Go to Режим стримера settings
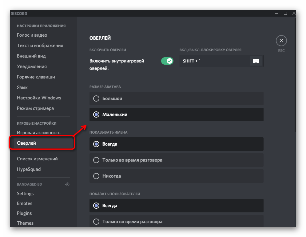The width and height of the screenshot is (306, 237). [35, 108]
